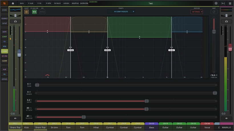Click the GAIN slider handle
234x131 pixels.
tap(37, 85)
